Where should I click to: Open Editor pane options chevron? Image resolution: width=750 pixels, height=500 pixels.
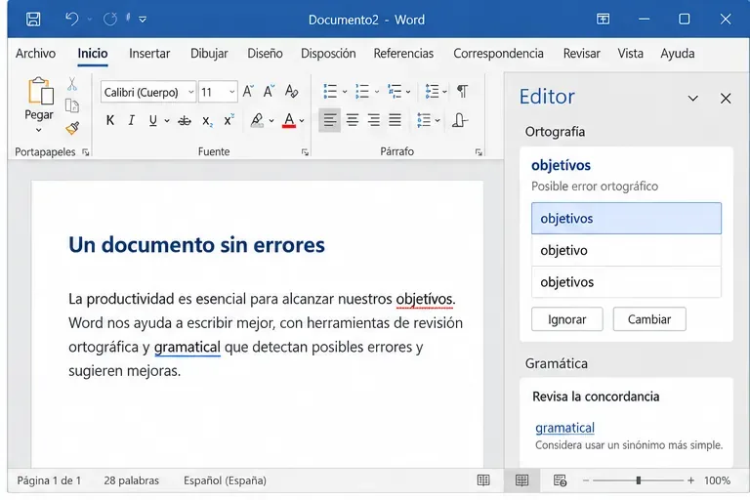[692, 99]
